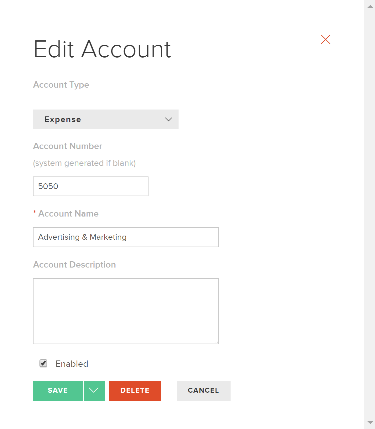375x429 pixels.
Task: Toggle the account via the Enabled label text
Action: pos(72,364)
